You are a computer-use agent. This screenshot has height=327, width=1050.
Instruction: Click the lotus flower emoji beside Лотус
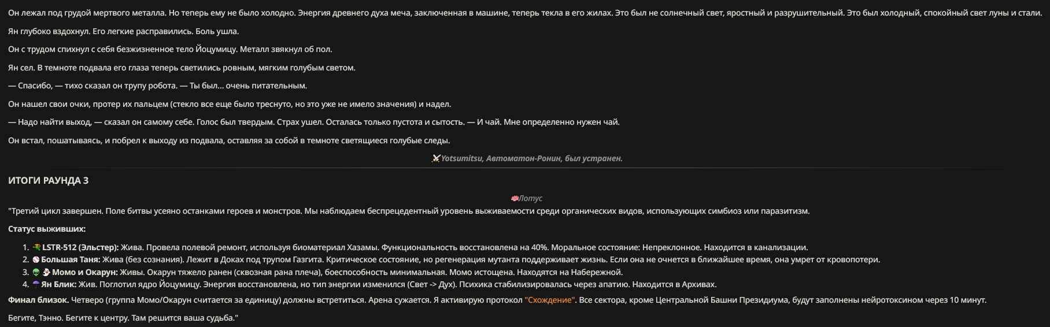point(515,198)
